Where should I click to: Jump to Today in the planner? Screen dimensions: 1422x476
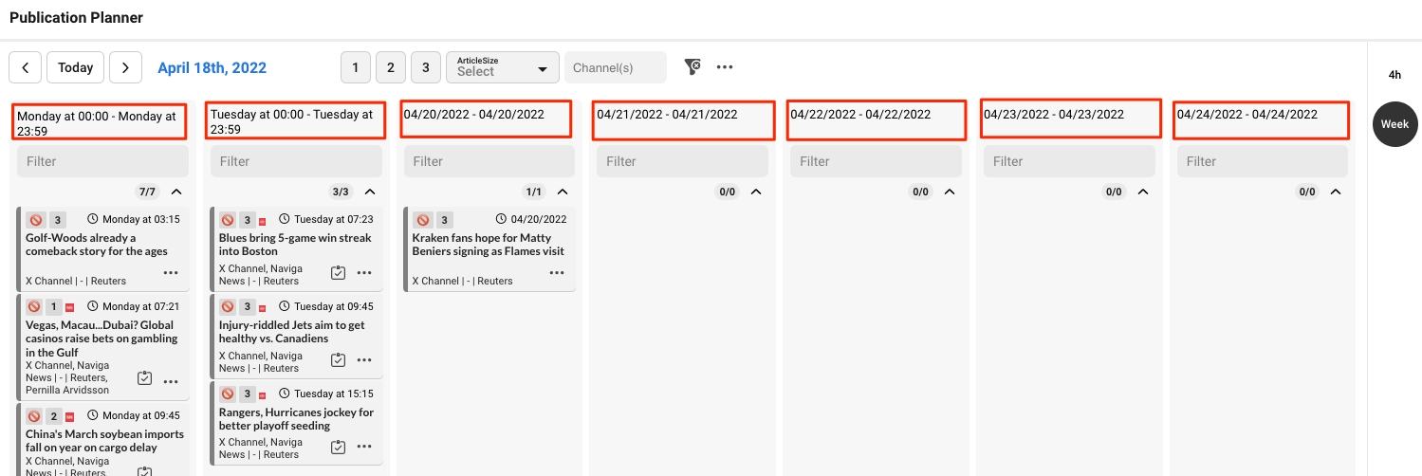tap(75, 67)
